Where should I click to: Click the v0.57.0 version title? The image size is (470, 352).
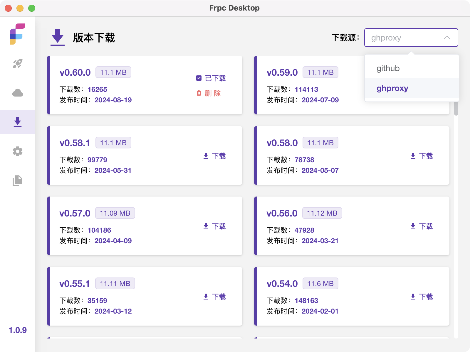(x=75, y=213)
